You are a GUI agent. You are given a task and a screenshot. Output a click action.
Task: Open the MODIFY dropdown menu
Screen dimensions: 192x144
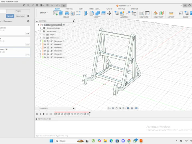pos(97,17)
